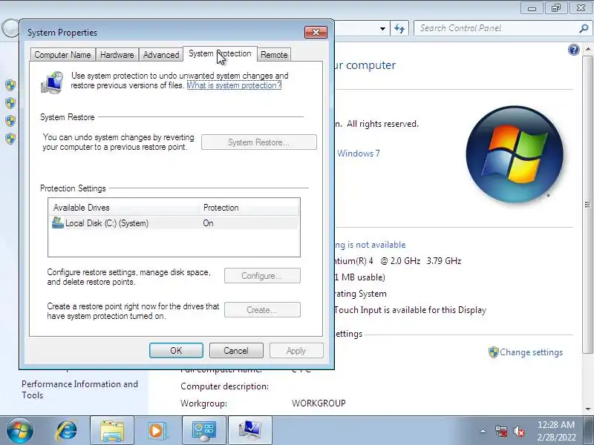Switch to System Properties taskbar button
The width and height of the screenshot is (594, 445).
(250, 431)
